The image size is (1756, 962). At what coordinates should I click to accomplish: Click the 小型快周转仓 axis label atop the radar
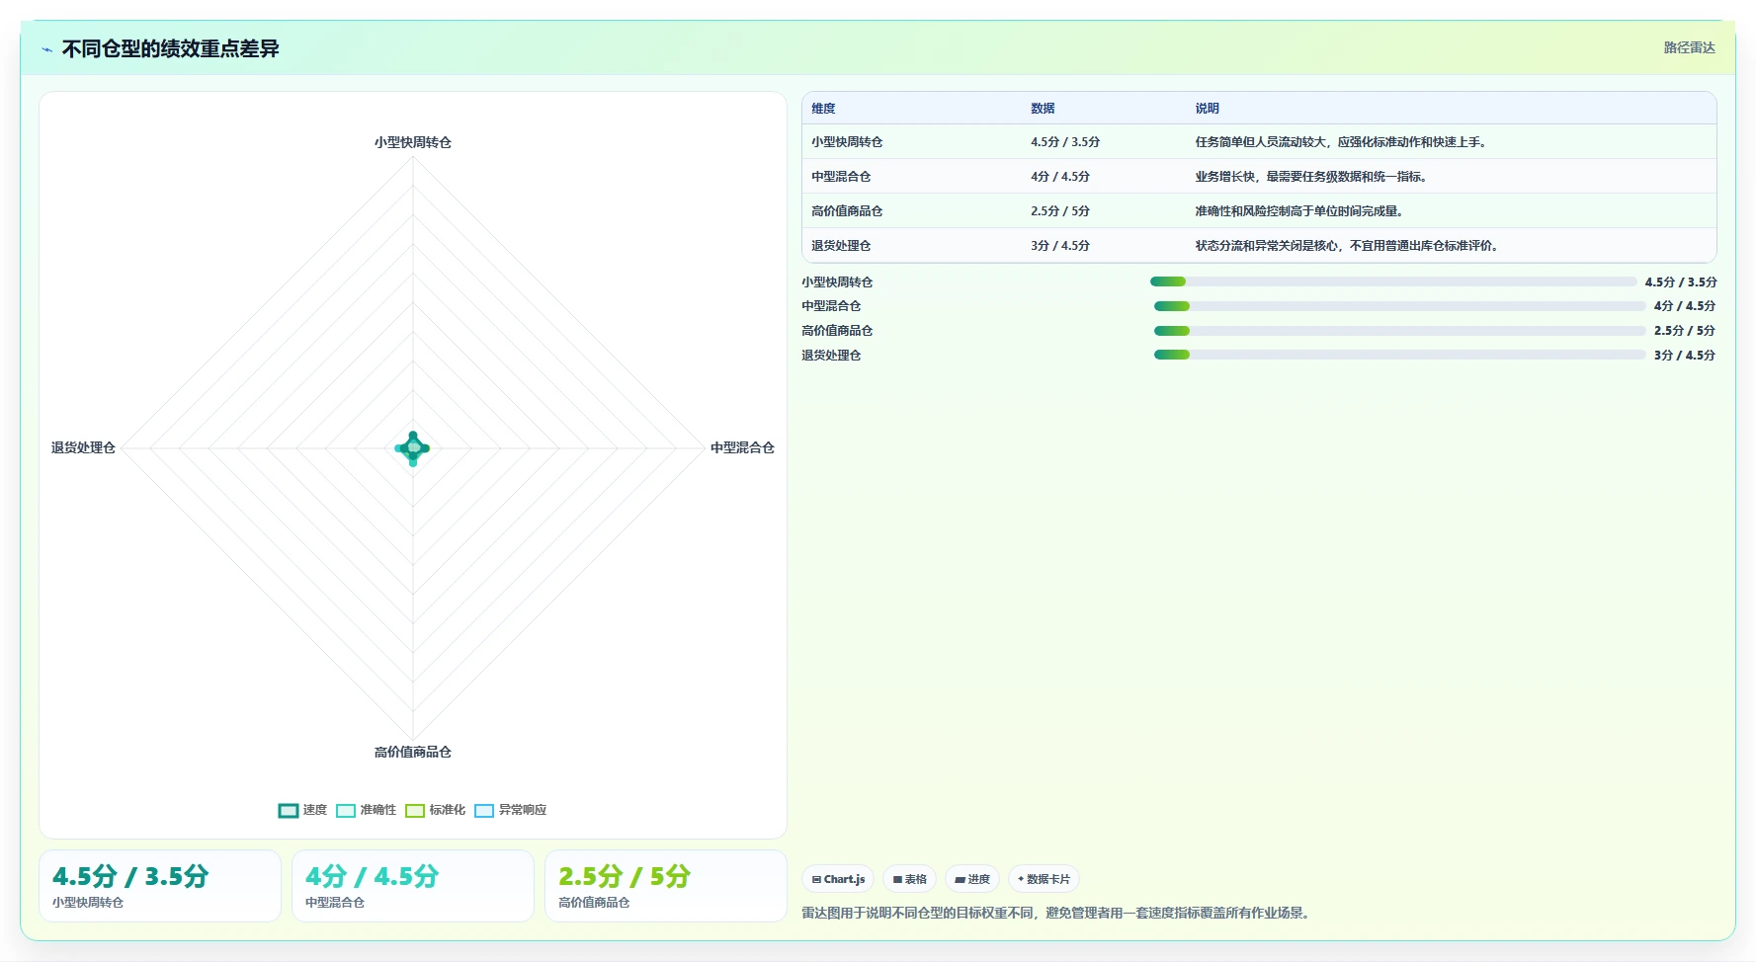click(x=413, y=142)
